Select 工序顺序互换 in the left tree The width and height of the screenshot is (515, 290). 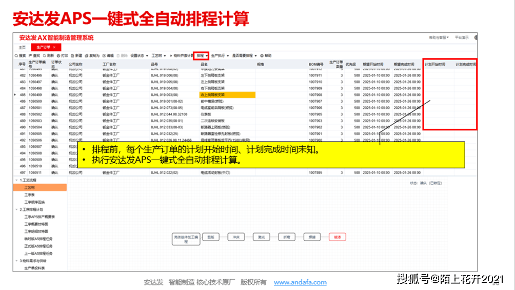(x=34, y=202)
